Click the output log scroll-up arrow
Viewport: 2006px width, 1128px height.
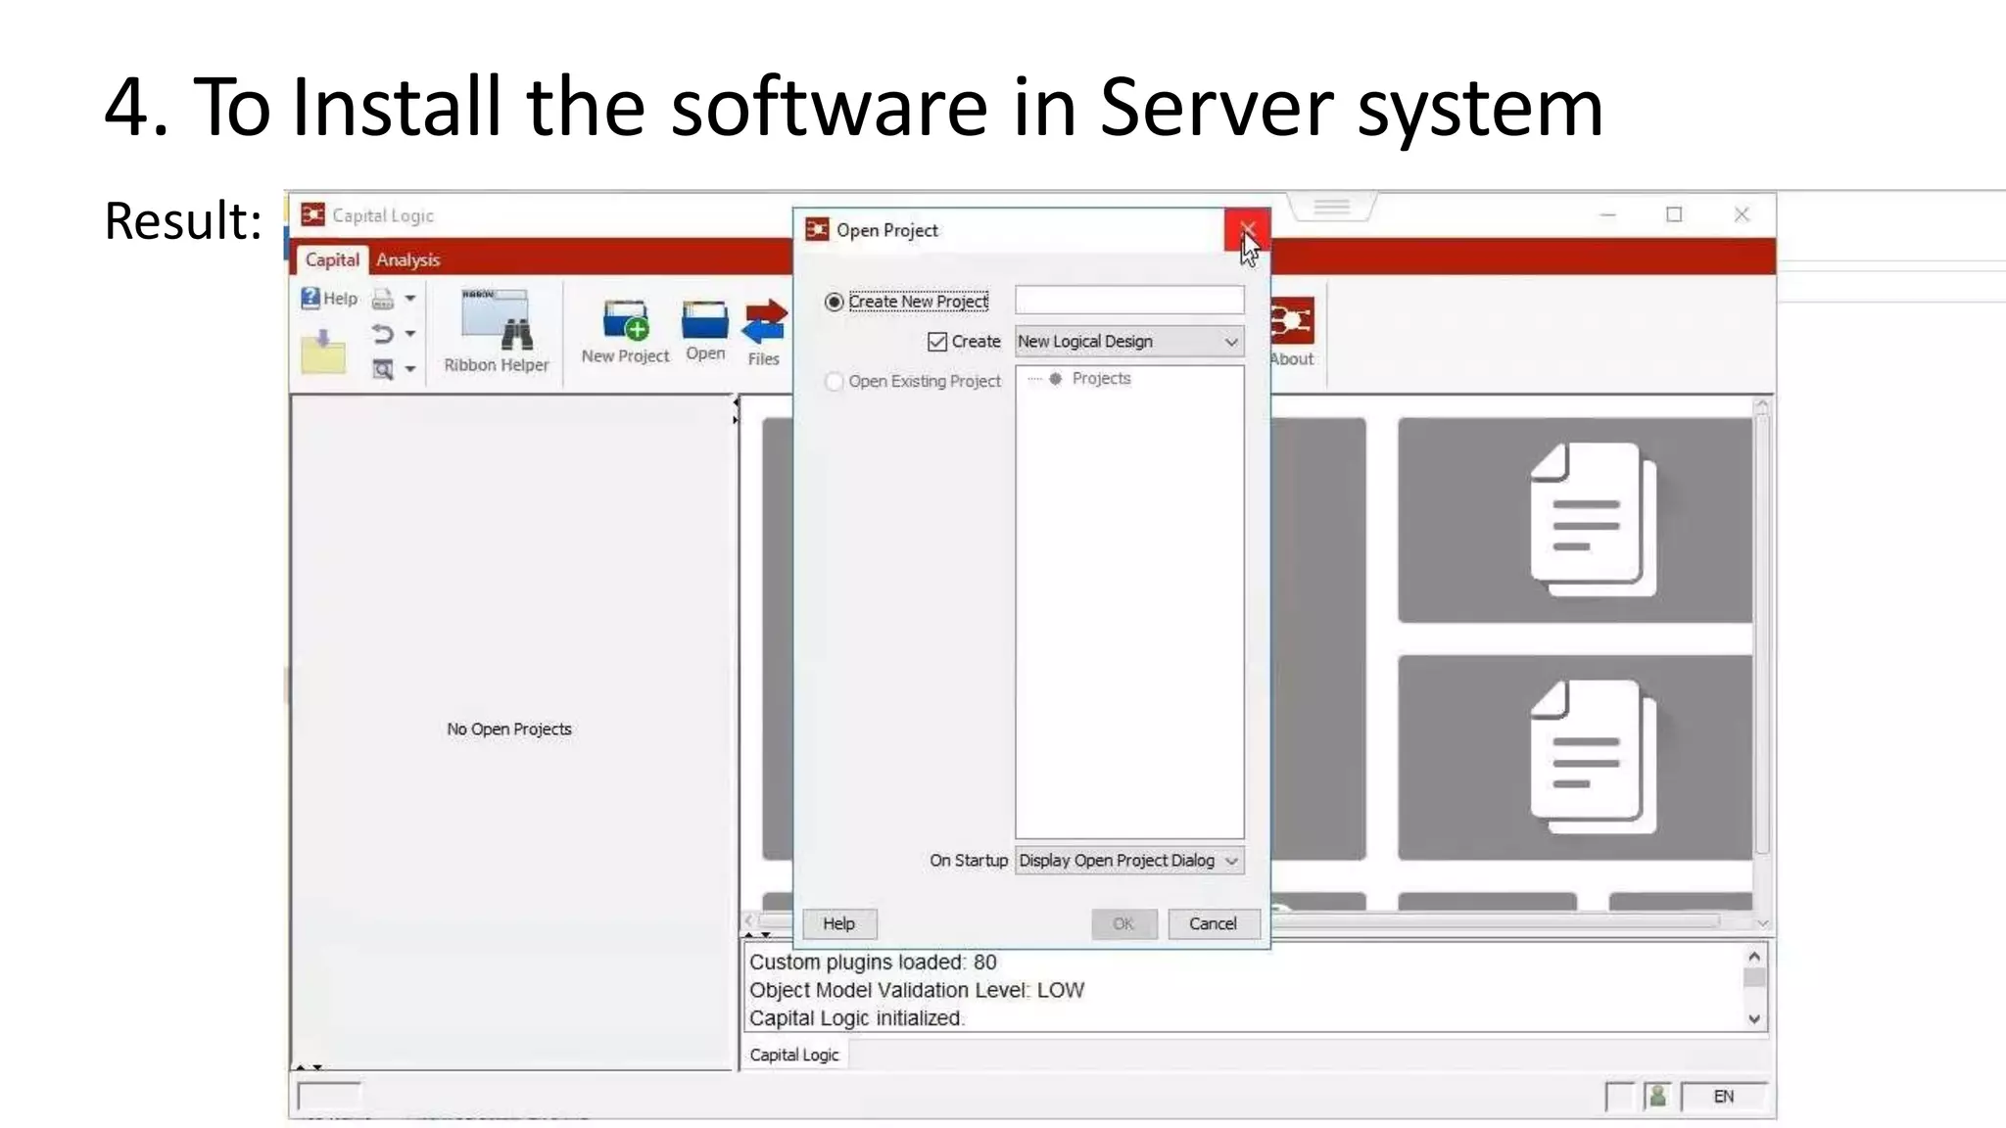[x=1754, y=957]
